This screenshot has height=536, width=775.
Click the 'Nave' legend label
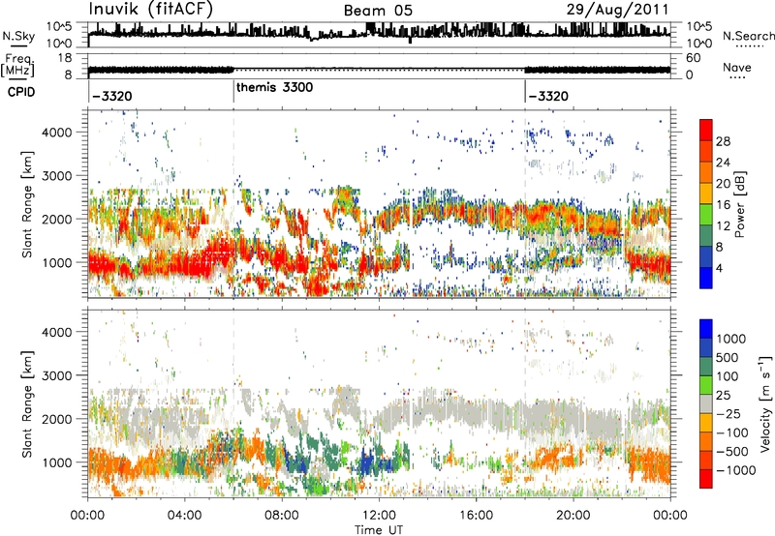pyautogui.click(x=737, y=67)
